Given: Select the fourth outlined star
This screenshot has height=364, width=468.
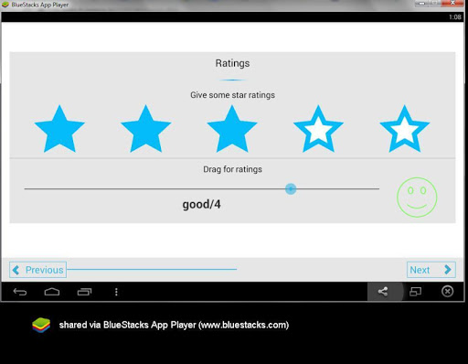Looking at the screenshot, I should pyautogui.click(x=318, y=129).
